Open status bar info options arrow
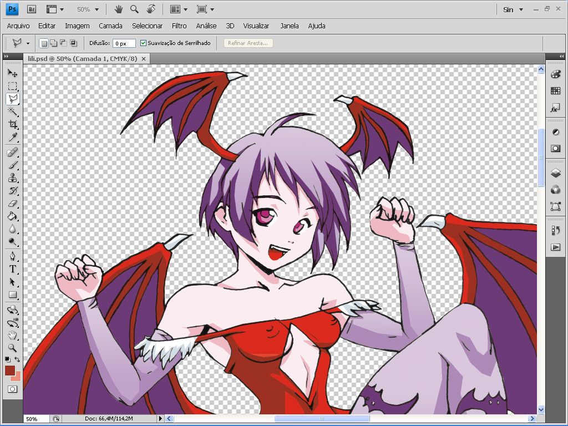Screen dimensions: 568x426 (160, 418)
